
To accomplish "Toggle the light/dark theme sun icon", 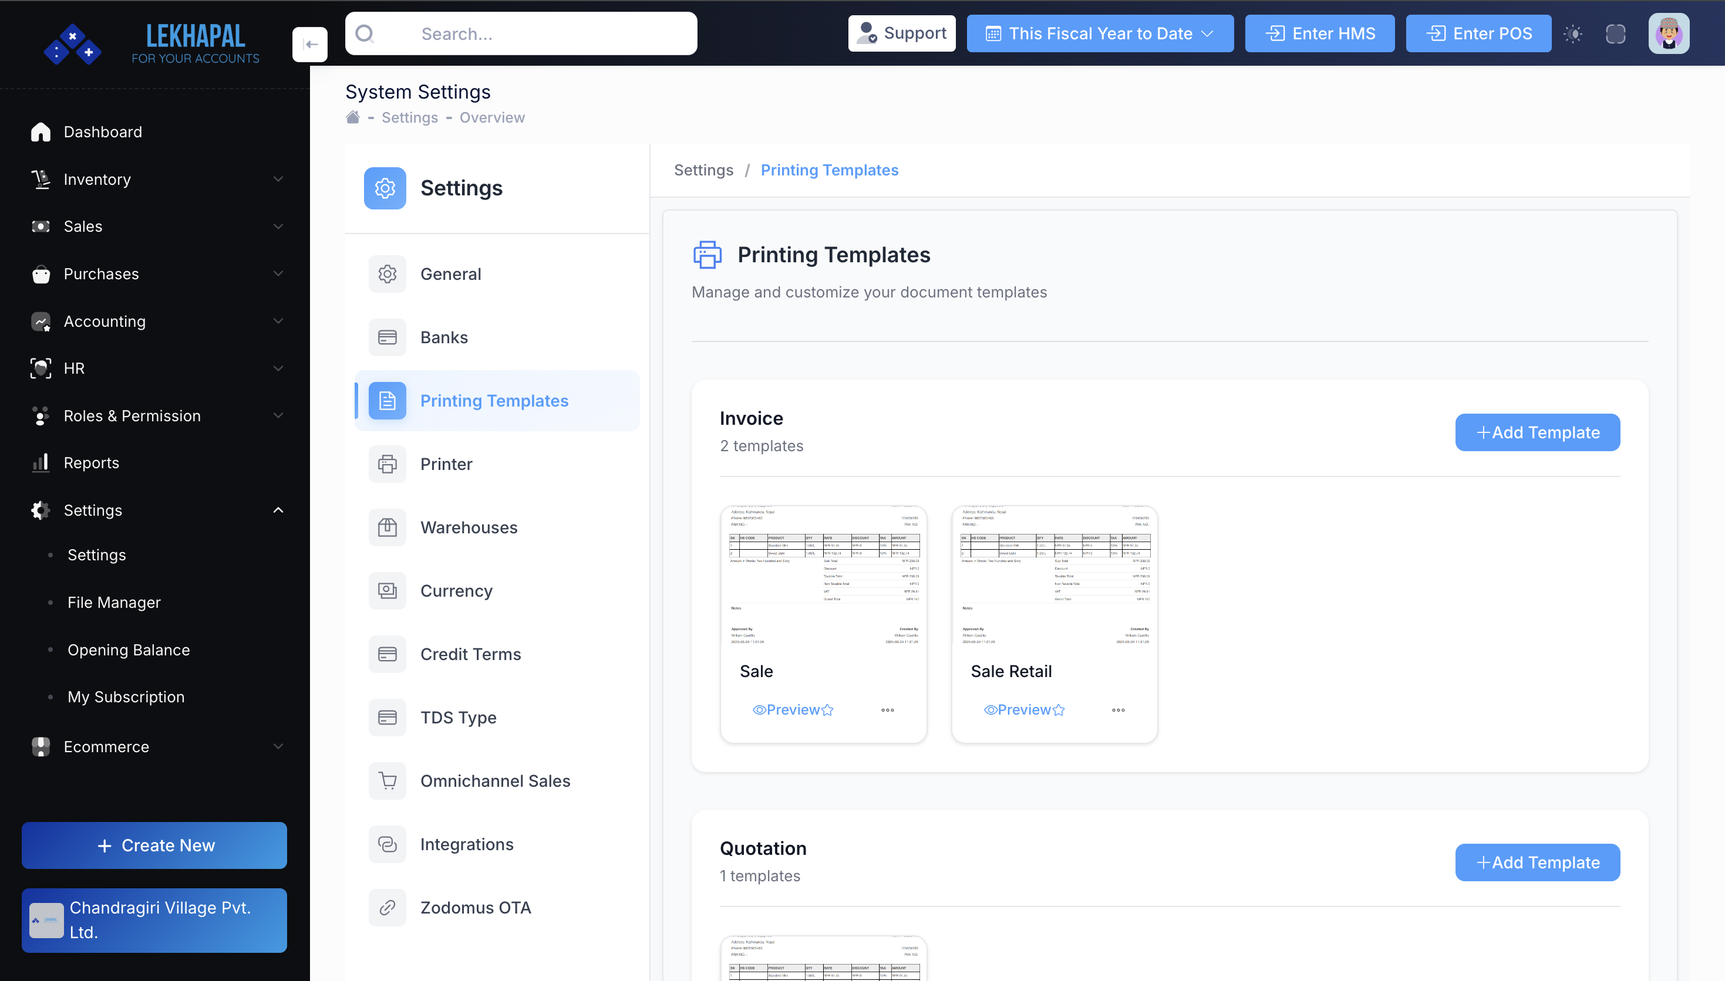I will click(x=1573, y=33).
